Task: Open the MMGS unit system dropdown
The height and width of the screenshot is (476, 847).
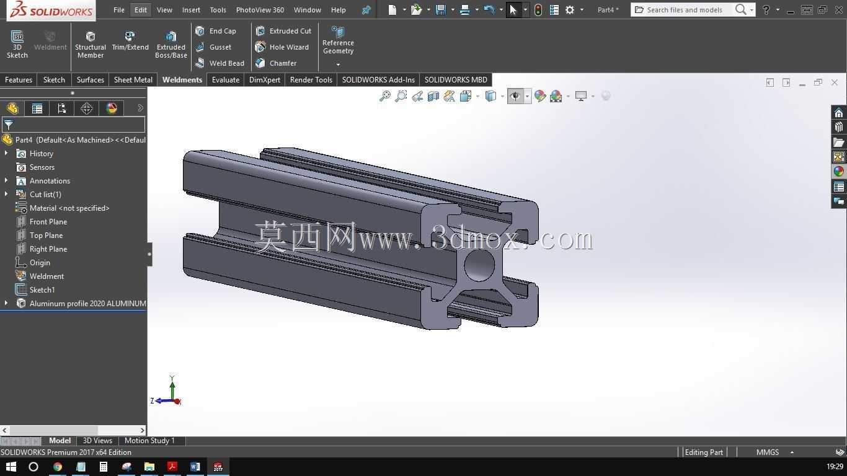Action: pos(792,452)
